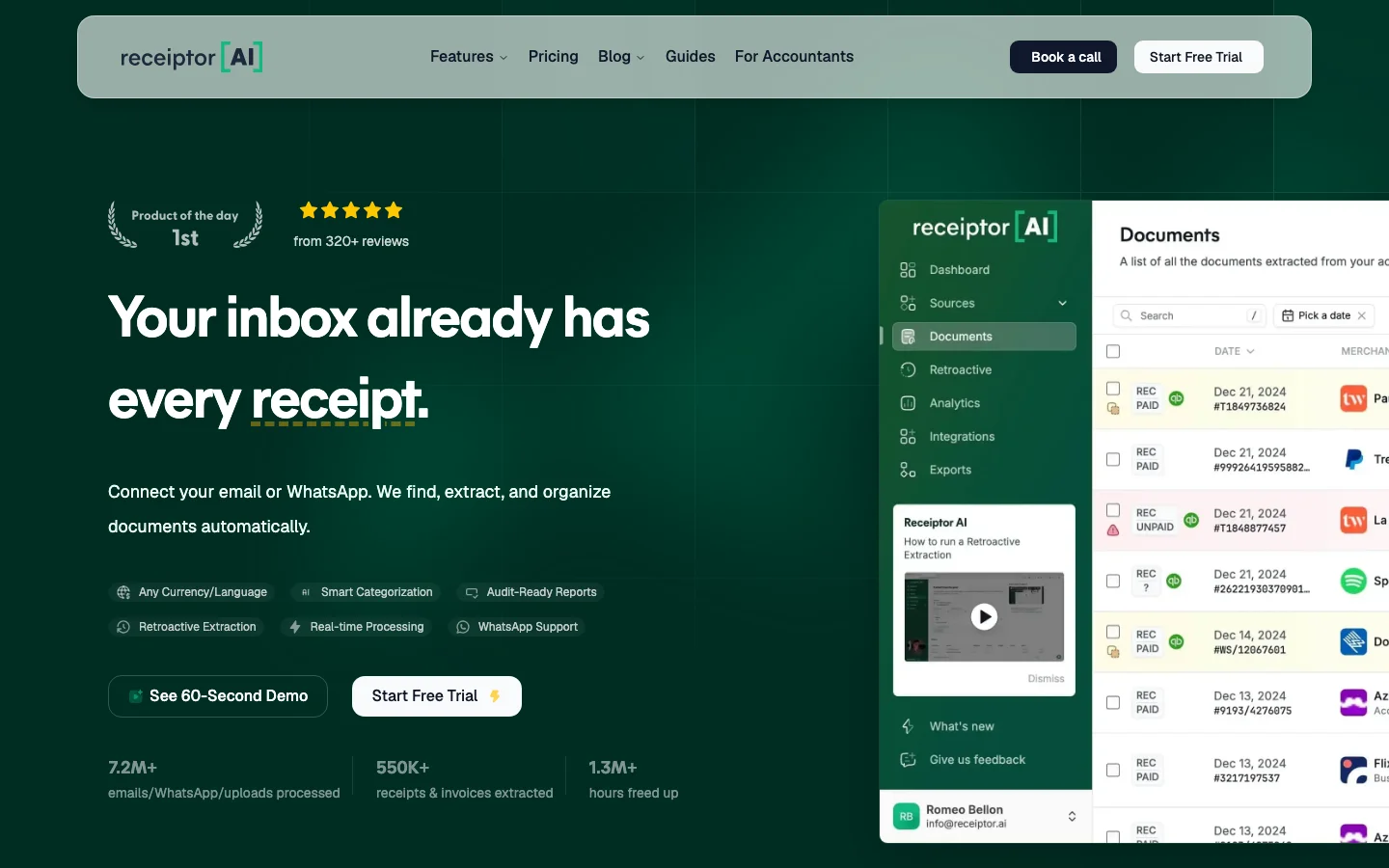Click the warning icon on UNPAID row
The width and height of the screenshot is (1389, 868).
1113,530
